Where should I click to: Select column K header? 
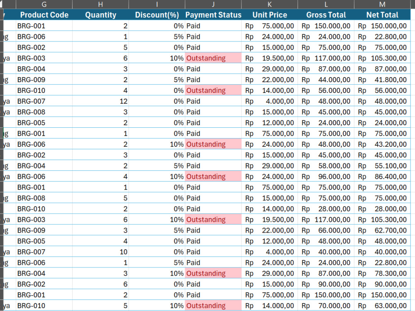270,4
